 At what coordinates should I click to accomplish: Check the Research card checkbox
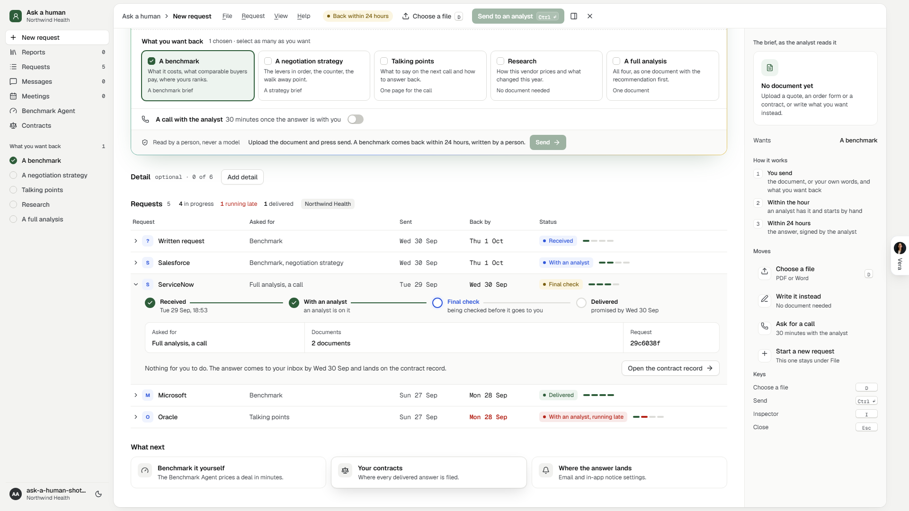click(500, 61)
